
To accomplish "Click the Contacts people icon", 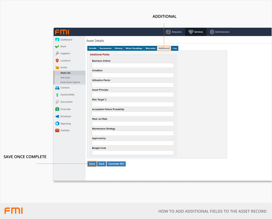I will coord(57,88).
